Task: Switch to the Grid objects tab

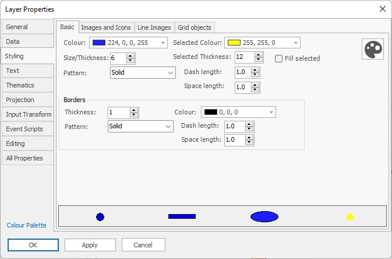Action: [195, 27]
